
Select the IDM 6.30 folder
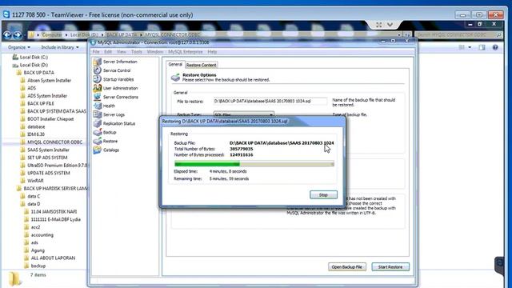pyautogui.click(x=36, y=134)
